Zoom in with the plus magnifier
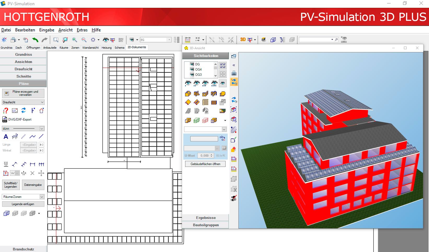 (x=75, y=40)
